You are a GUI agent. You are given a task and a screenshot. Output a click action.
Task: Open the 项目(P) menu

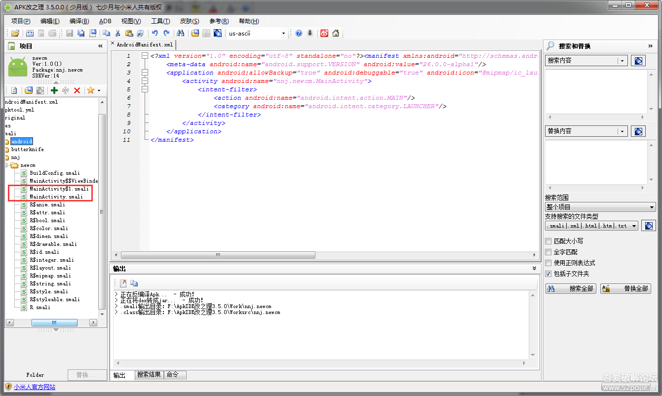[x=21, y=21]
